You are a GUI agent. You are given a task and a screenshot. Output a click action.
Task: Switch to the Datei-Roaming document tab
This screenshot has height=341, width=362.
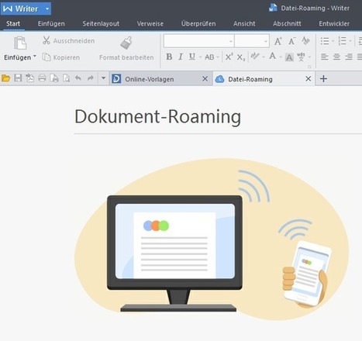[264, 79]
